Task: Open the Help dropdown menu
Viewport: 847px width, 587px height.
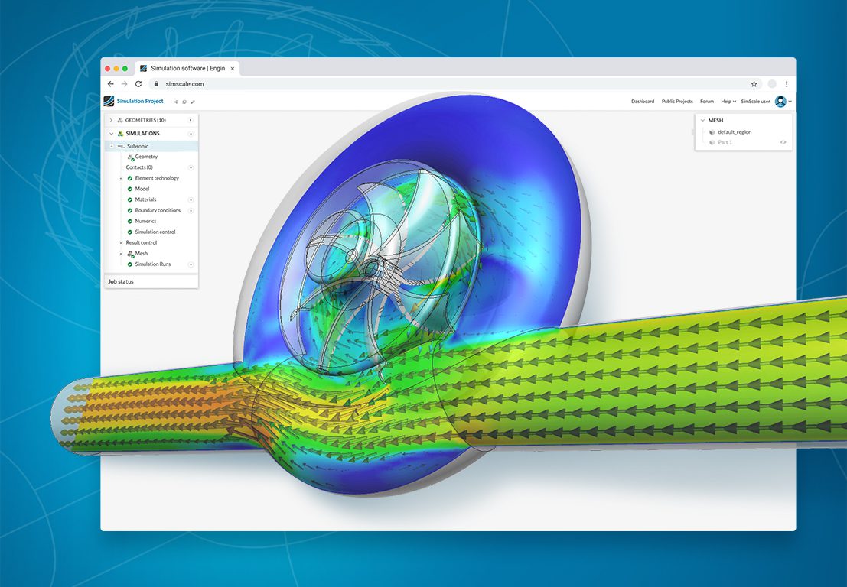Action: 728,102
